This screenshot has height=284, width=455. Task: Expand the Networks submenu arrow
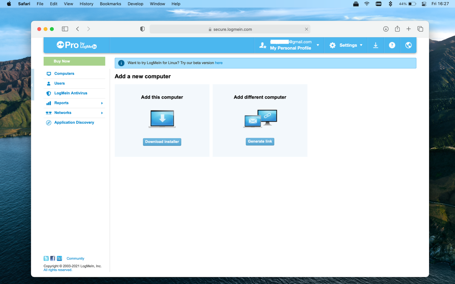pyautogui.click(x=102, y=113)
